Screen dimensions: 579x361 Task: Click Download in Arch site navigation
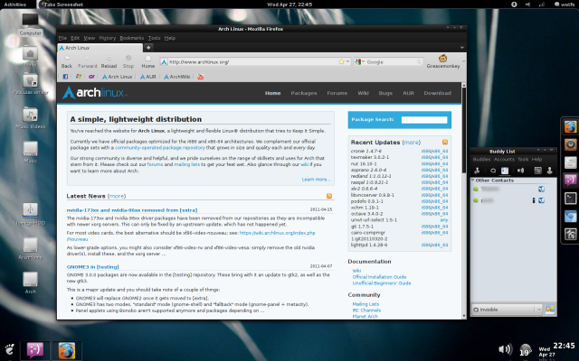click(438, 93)
